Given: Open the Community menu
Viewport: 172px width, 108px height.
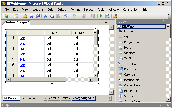Looking at the screenshot, I should tap(130, 10).
